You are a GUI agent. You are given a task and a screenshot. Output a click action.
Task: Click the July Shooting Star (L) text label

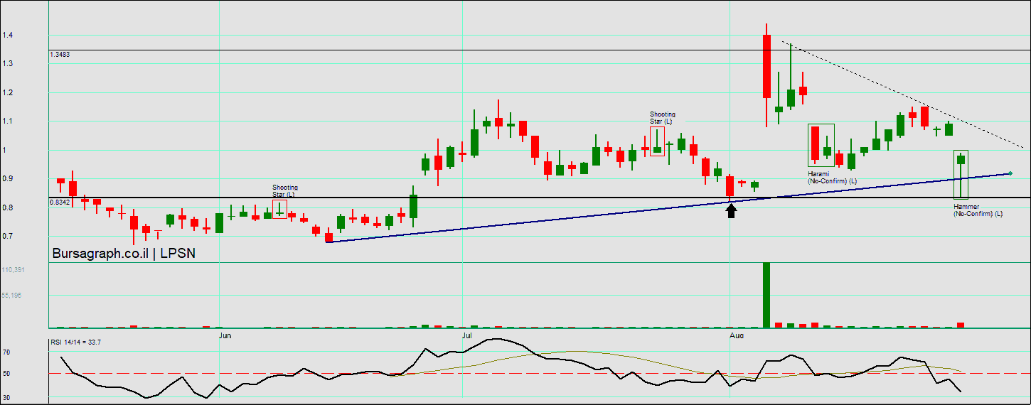[663, 118]
